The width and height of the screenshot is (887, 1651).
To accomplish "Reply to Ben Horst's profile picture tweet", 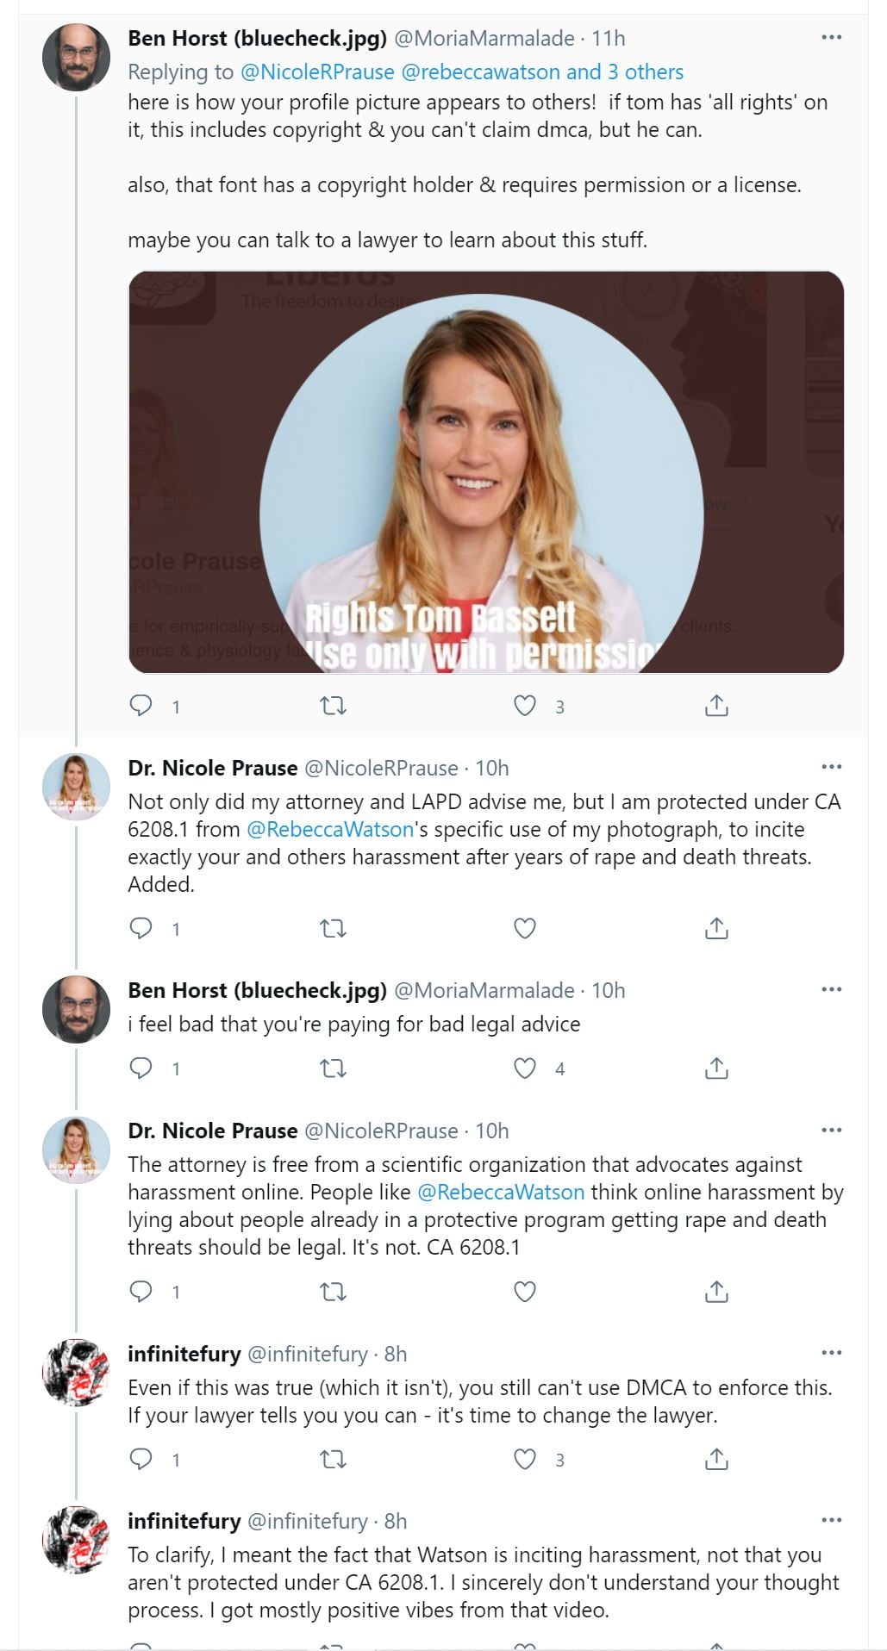I will coord(141,707).
